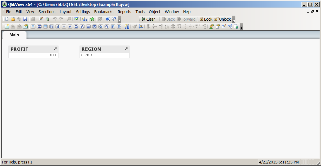Create a Text Object A icon
Image resolution: width=321 pixels, height=166 pixels.
coord(82,27)
